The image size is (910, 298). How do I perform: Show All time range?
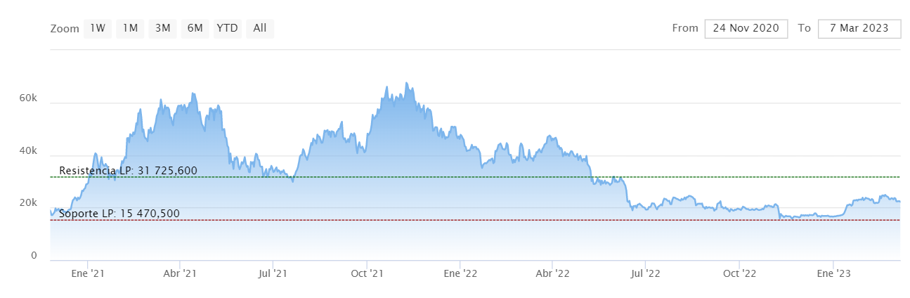[260, 29]
